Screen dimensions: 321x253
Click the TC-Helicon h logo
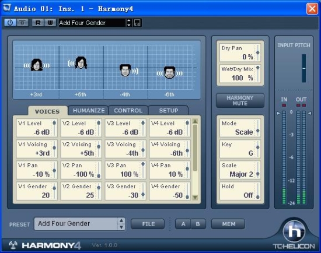[294, 231]
